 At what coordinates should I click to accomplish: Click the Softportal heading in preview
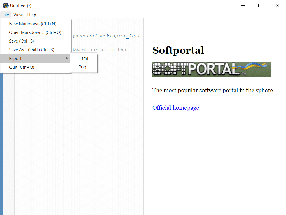coord(178,50)
